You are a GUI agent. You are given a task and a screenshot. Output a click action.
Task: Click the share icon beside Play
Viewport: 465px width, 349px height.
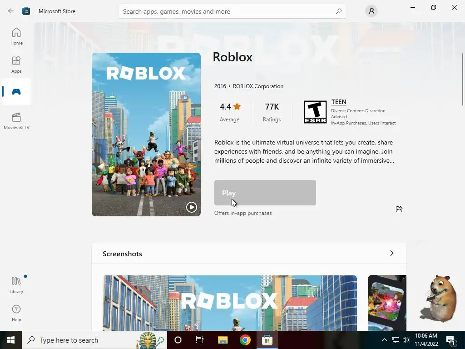coord(399,209)
